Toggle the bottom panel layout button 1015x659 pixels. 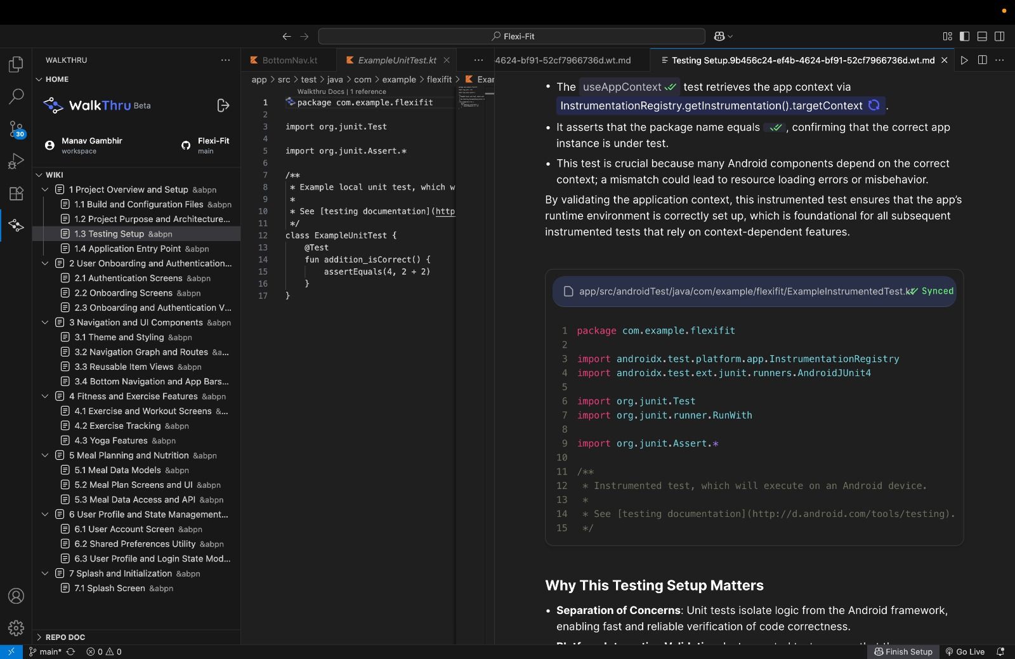982,36
